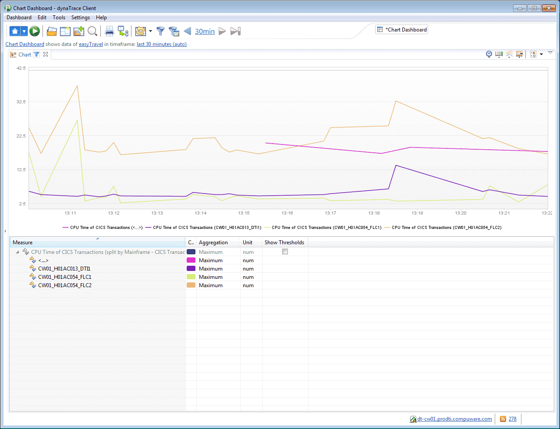Click the gray next timeframe arrow
This screenshot has width=560, height=429.
(222, 31)
